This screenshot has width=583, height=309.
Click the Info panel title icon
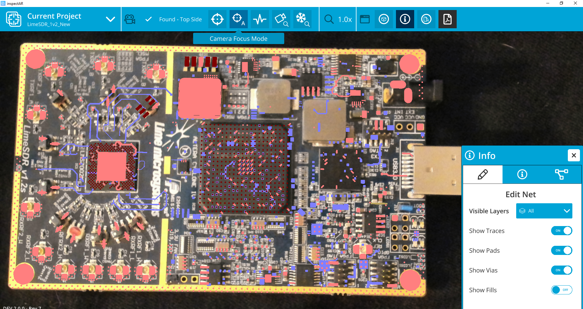point(470,155)
